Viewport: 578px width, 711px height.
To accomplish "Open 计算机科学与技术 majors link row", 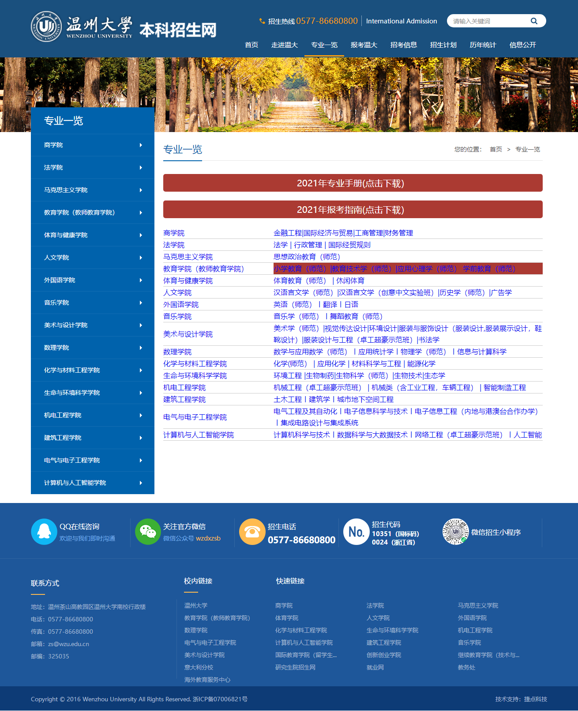I will [x=408, y=435].
